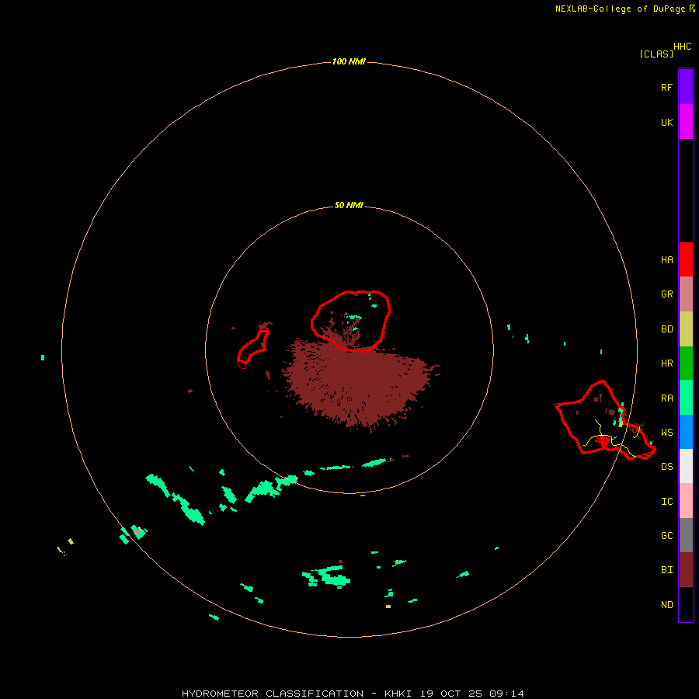Click the ND legend label
The image size is (699, 699).
(x=666, y=605)
